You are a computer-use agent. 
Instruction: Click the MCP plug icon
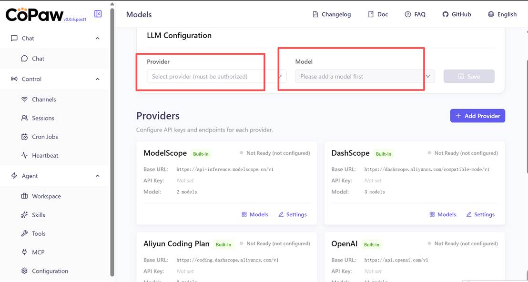pyautogui.click(x=24, y=252)
